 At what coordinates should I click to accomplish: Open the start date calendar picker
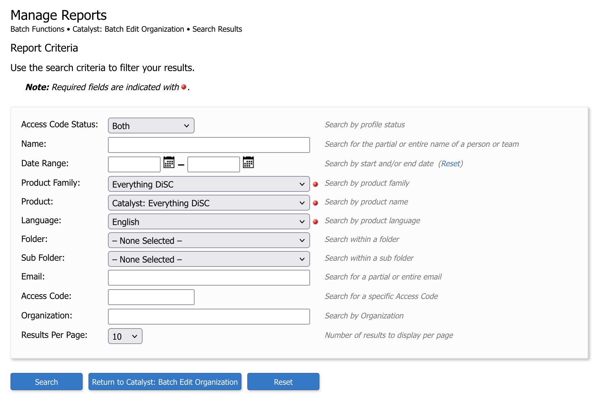169,162
